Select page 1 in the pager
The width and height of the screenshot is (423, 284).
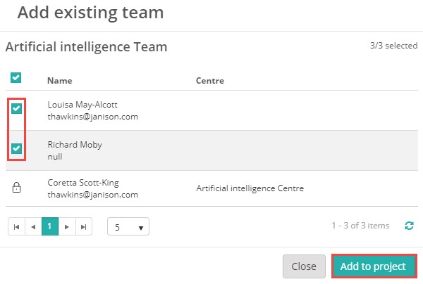[x=50, y=226]
